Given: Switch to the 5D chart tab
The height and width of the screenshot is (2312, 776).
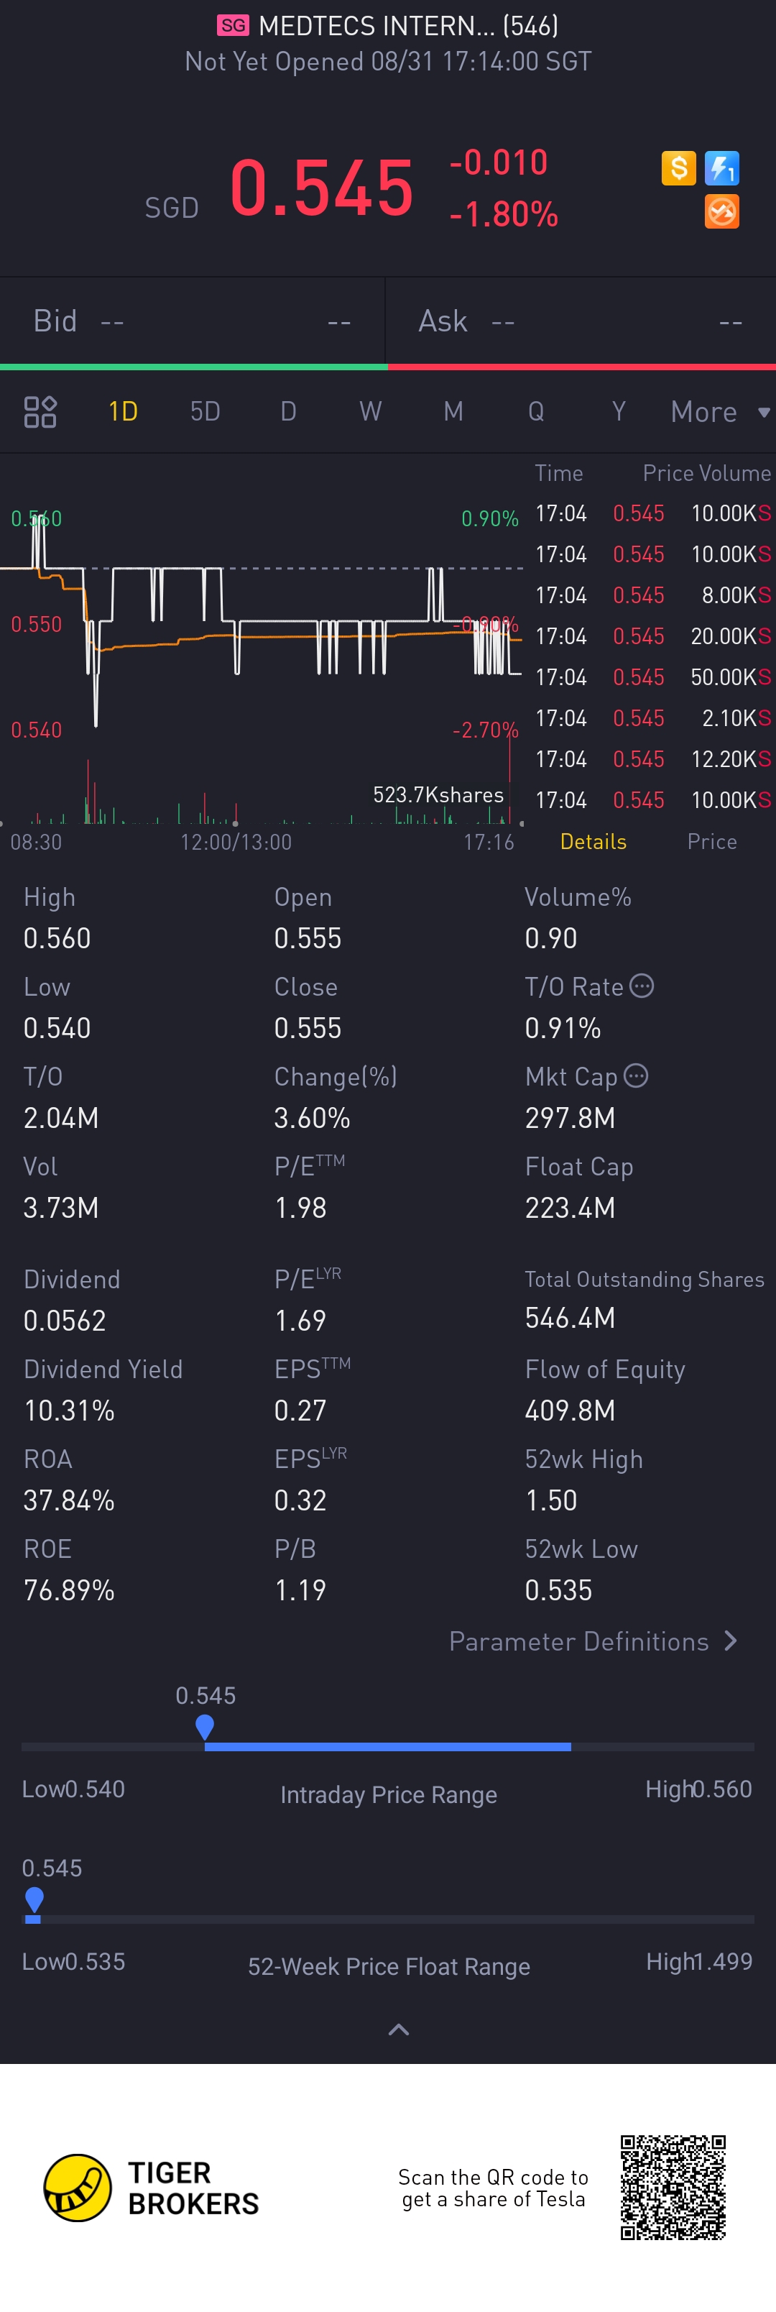Looking at the screenshot, I should pos(205,412).
